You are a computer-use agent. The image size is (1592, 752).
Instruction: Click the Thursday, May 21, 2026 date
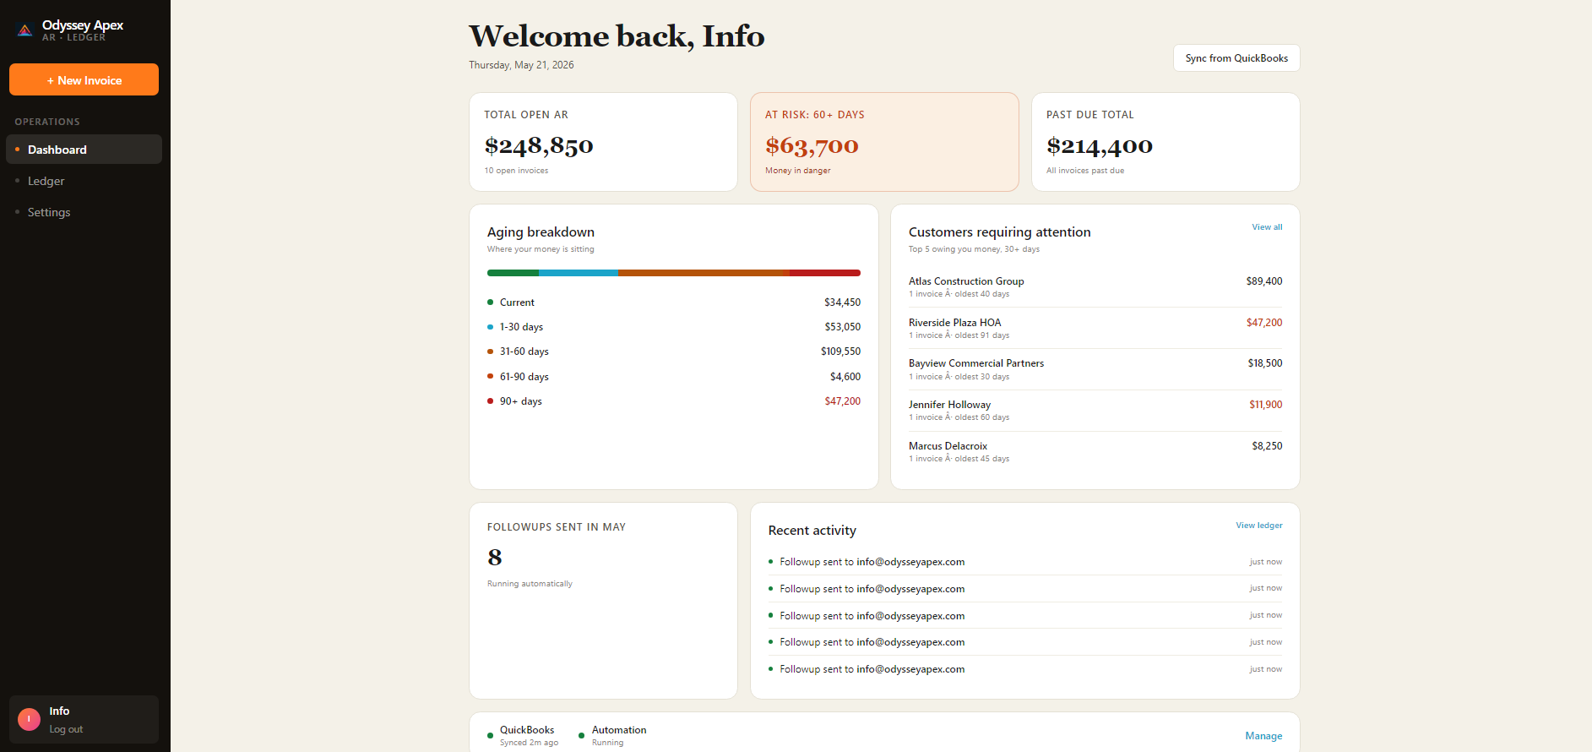tap(521, 65)
